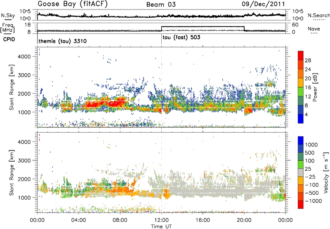Click the 'Time UT' axis title
The width and height of the screenshot is (330, 229).
coord(161,227)
